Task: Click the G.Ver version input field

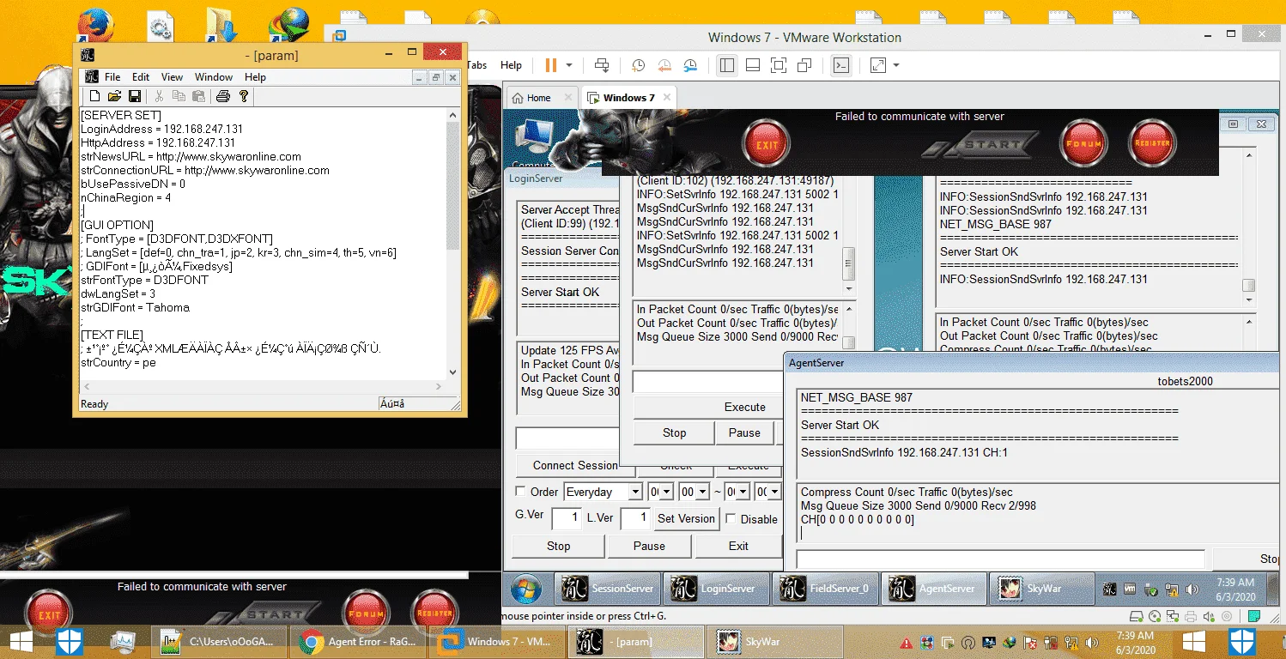Action: pos(566,518)
